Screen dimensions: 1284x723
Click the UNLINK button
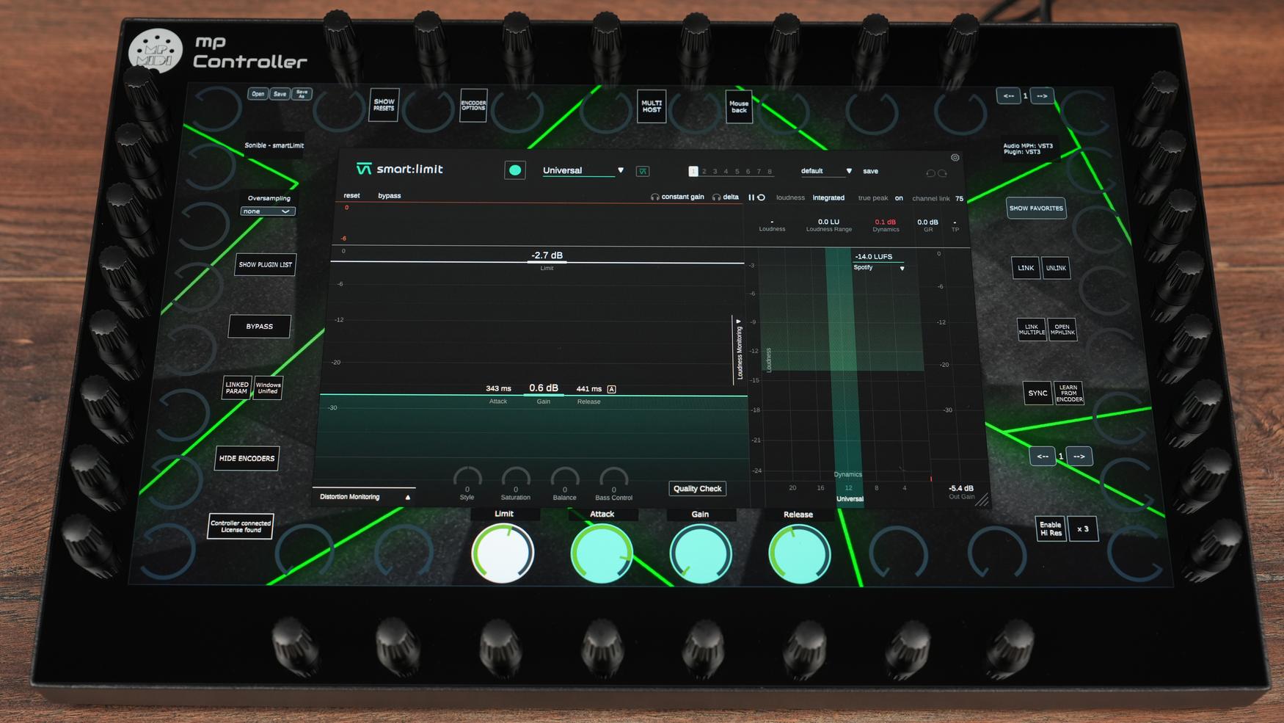tap(1056, 268)
